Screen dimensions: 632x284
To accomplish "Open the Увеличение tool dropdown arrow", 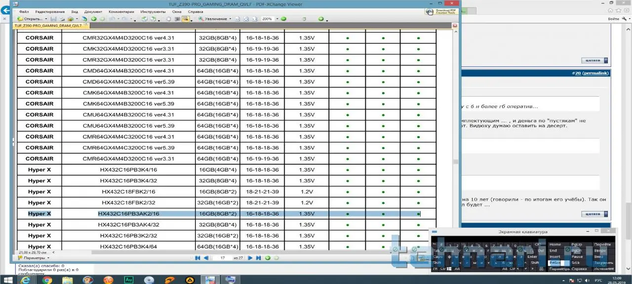I will pyautogui.click(x=230, y=19).
